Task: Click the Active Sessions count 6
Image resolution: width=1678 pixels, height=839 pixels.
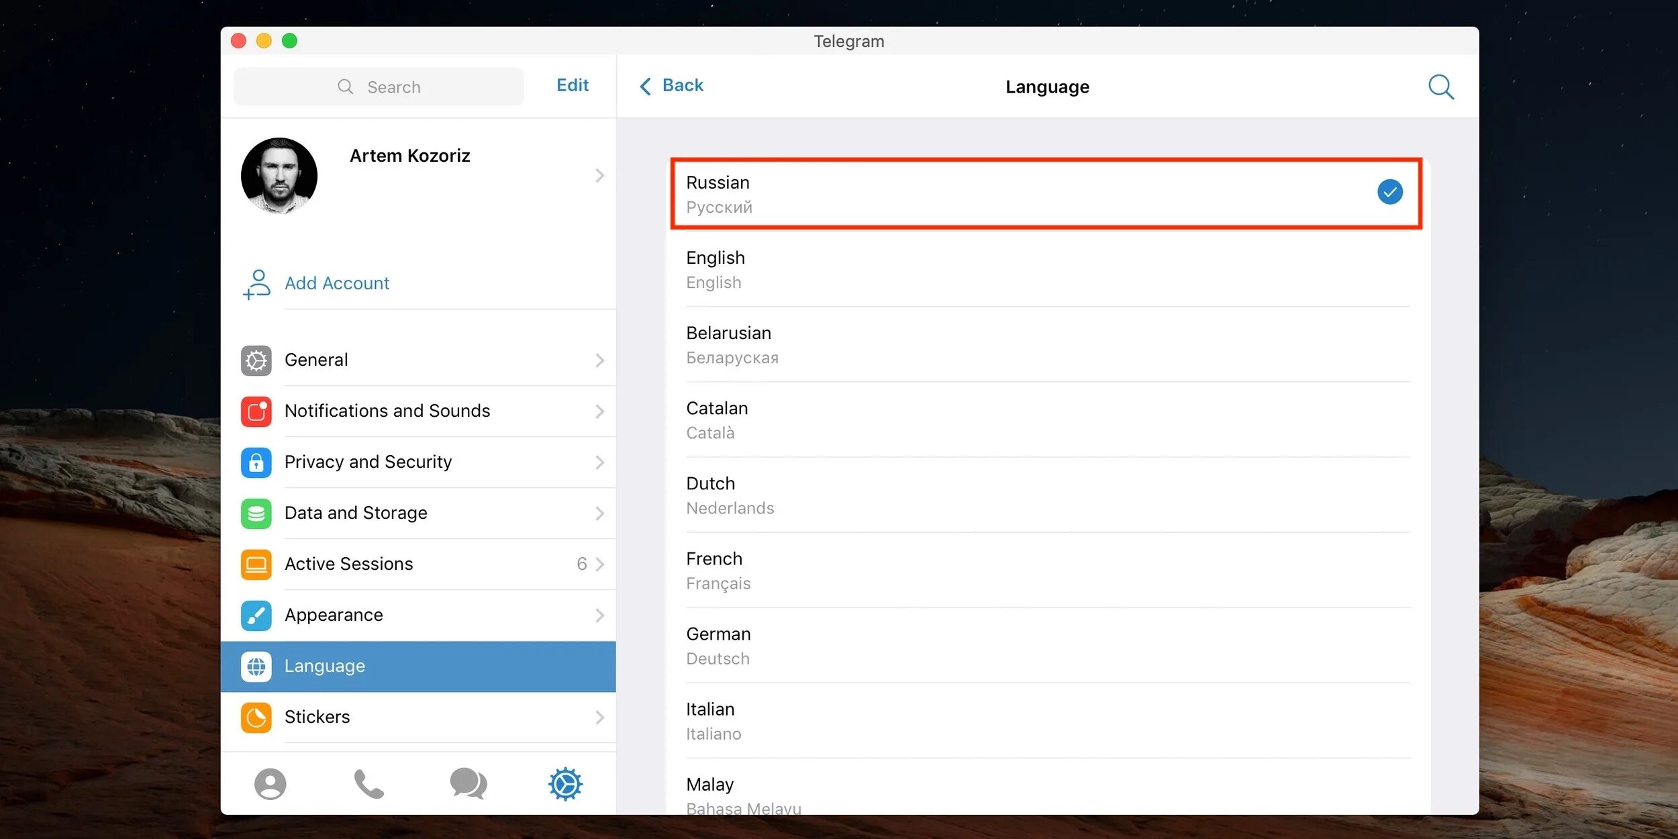Action: pyautogui.click(x=581, y=564)
